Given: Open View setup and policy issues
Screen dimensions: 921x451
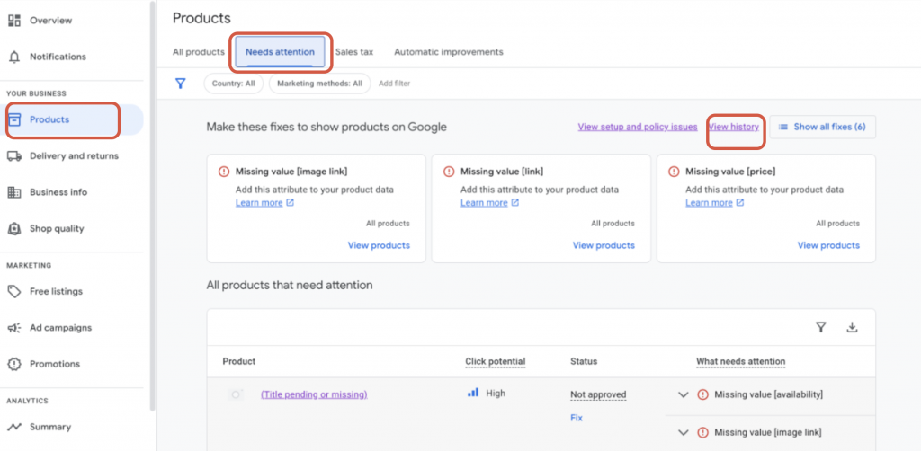Looking at the screenshot, I should point(637,127).
